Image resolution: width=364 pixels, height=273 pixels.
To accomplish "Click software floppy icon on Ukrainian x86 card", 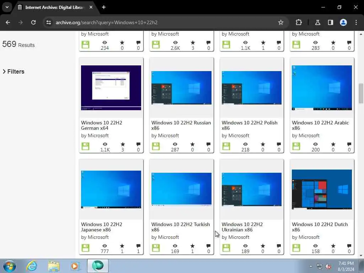I will [226, 248].
